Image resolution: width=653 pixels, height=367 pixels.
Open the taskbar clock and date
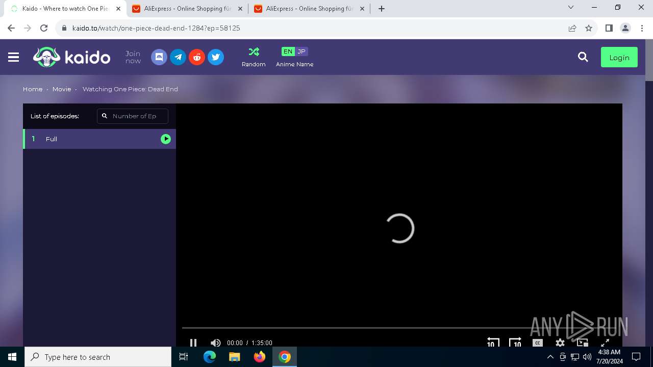click(609, 357)
